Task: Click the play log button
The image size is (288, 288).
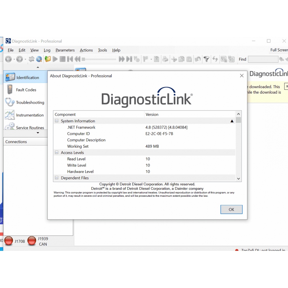Action: 55,59
